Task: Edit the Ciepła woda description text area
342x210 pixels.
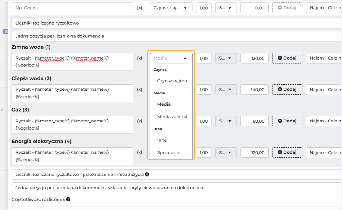Action: (x=72, y=93)
